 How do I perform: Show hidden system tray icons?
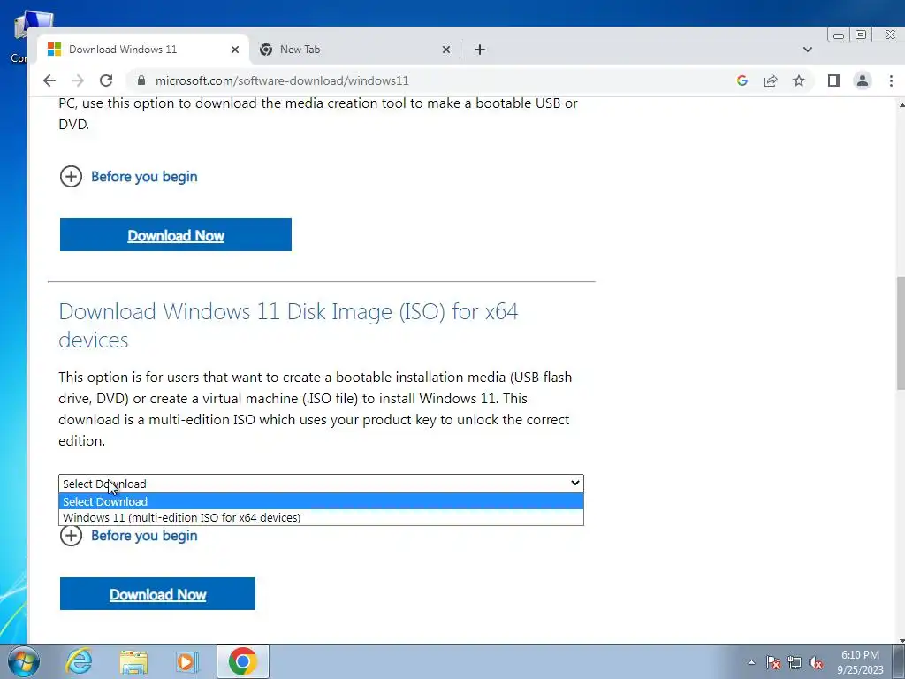tap(751, 662)
